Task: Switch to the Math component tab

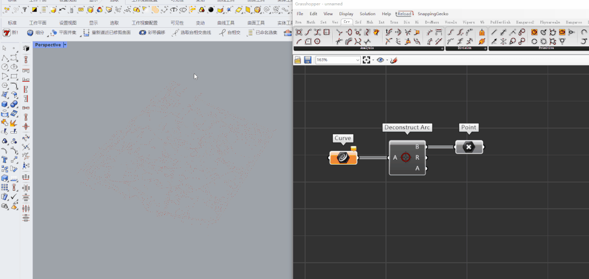Action: [311, 22]
